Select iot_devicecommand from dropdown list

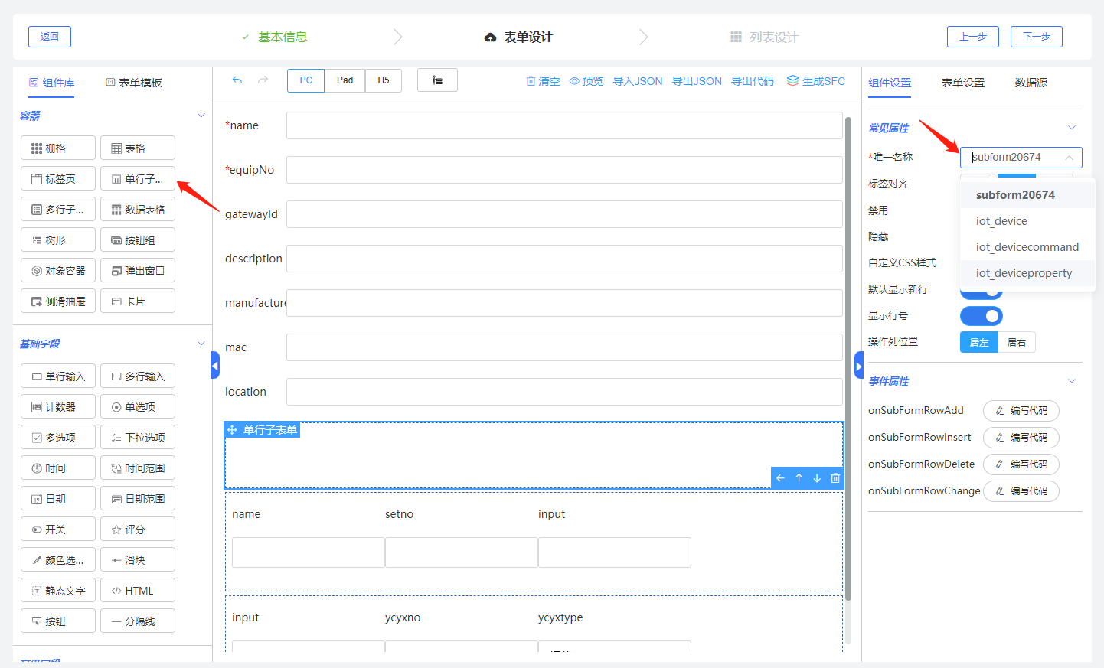1027,247
